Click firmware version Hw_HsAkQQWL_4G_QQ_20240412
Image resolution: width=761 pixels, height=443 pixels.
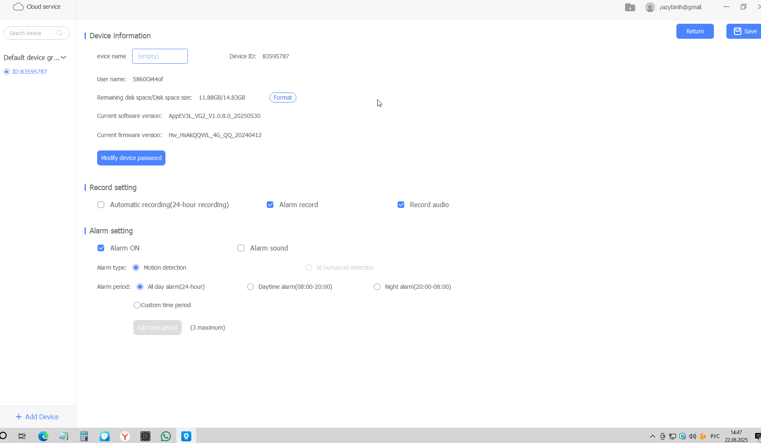coord(215,135)
